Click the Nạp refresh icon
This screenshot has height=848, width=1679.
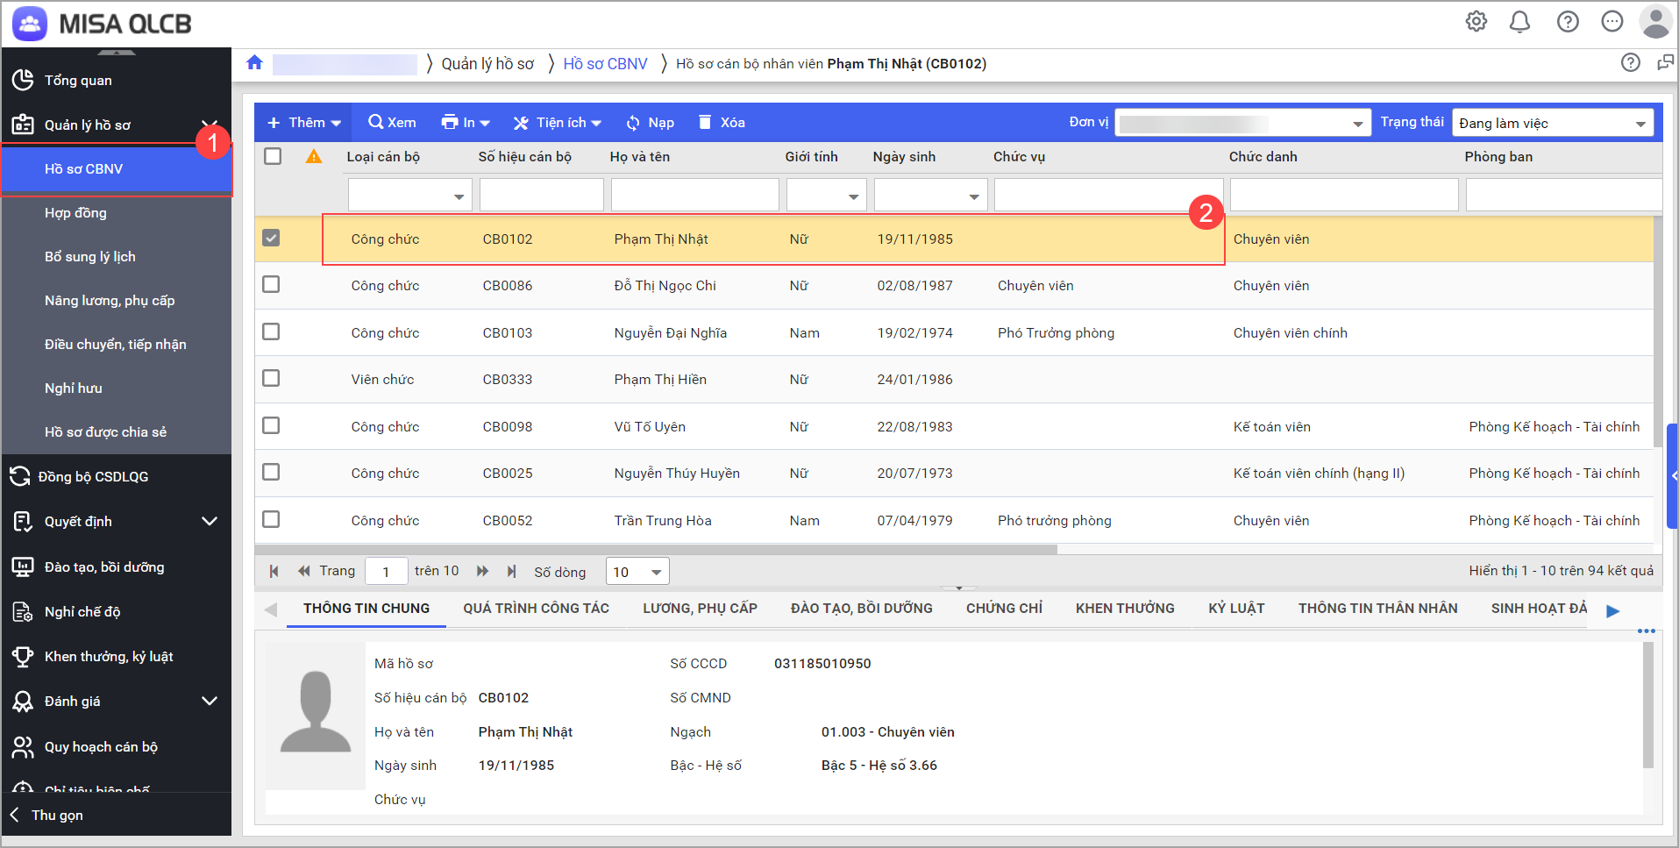point(633,123)
